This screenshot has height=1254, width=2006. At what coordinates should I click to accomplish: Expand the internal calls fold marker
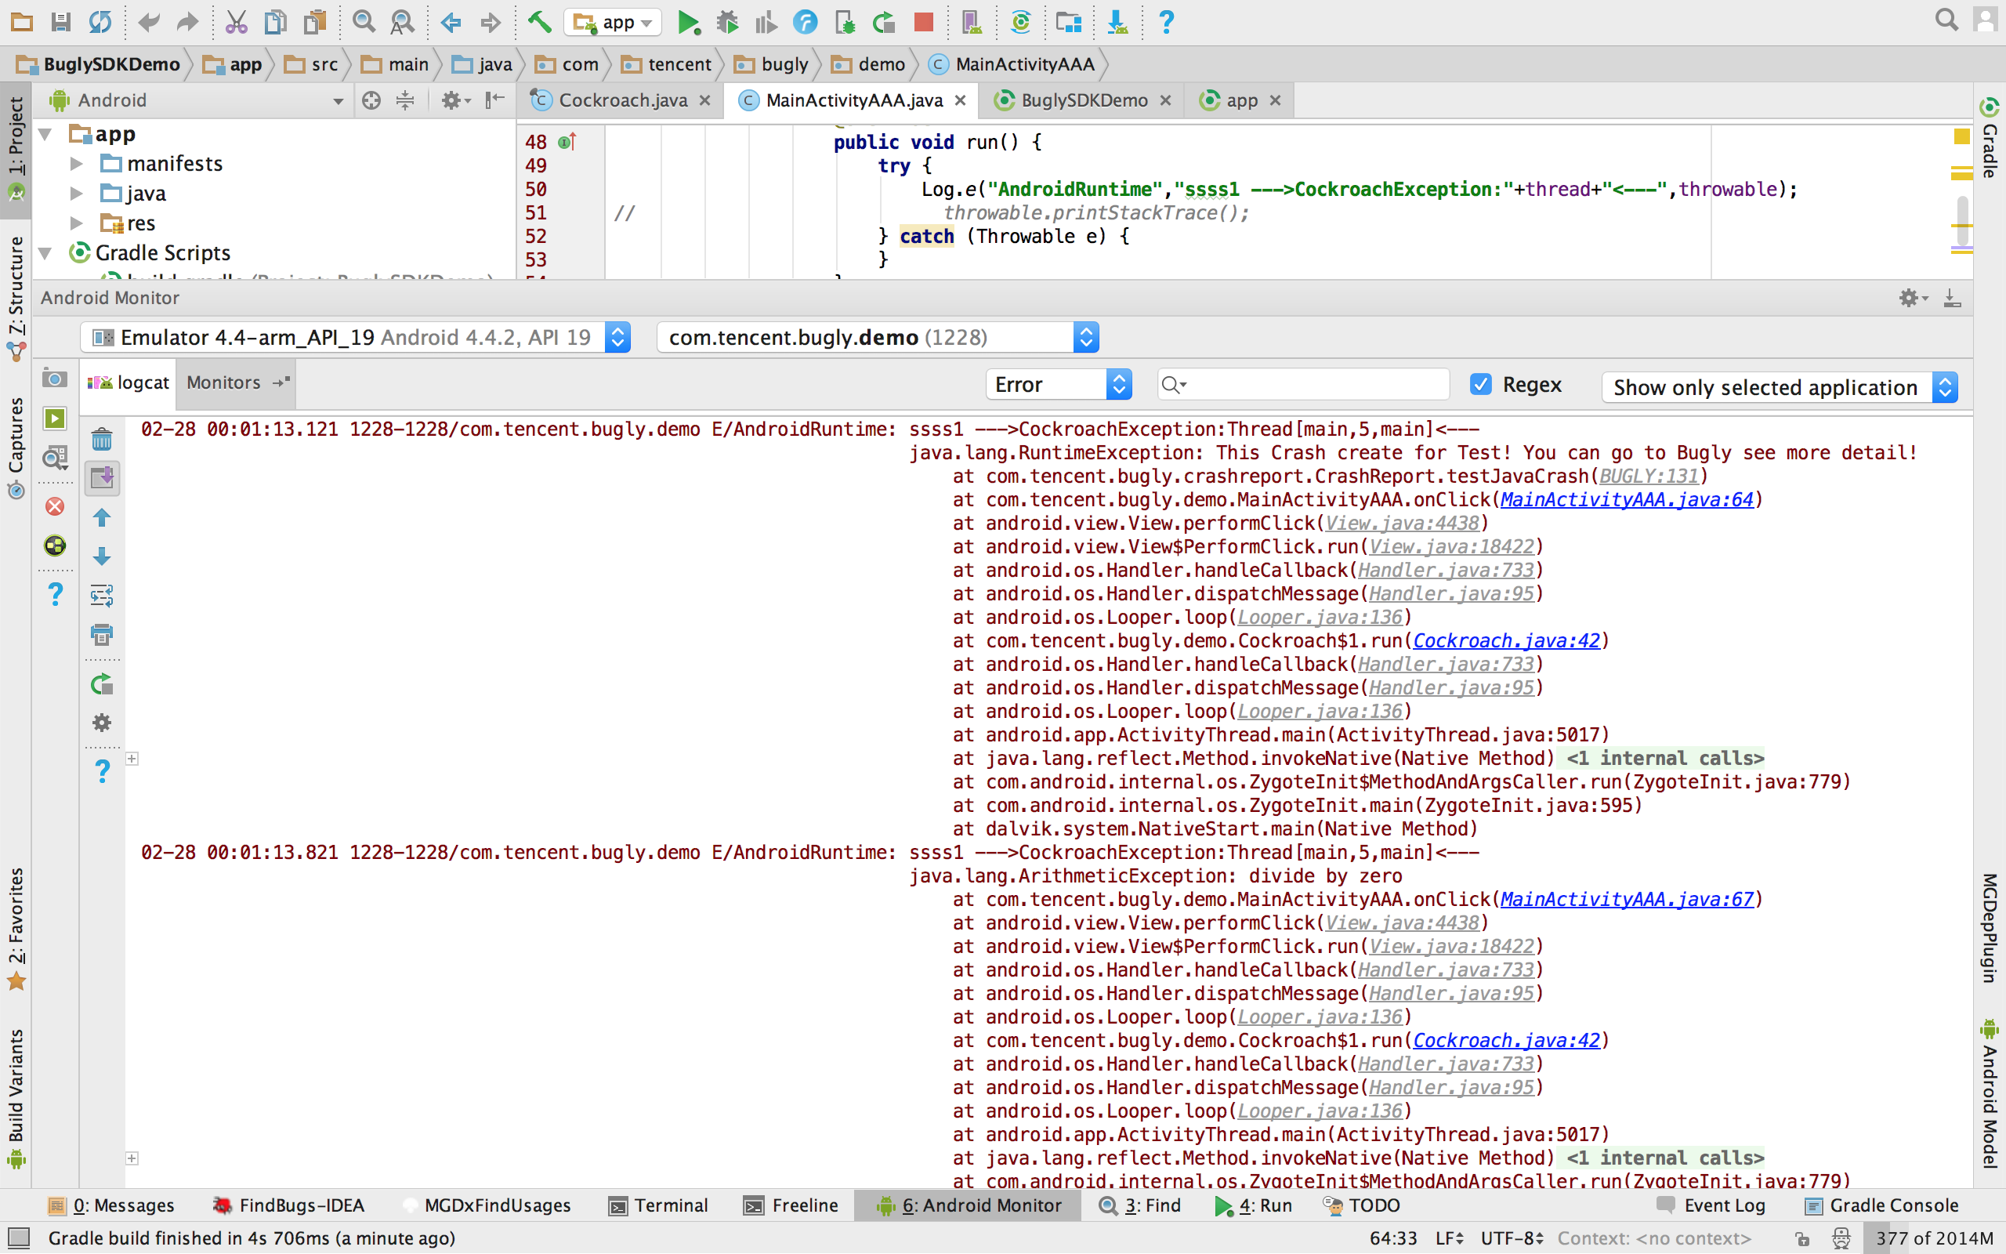[132, 758]
